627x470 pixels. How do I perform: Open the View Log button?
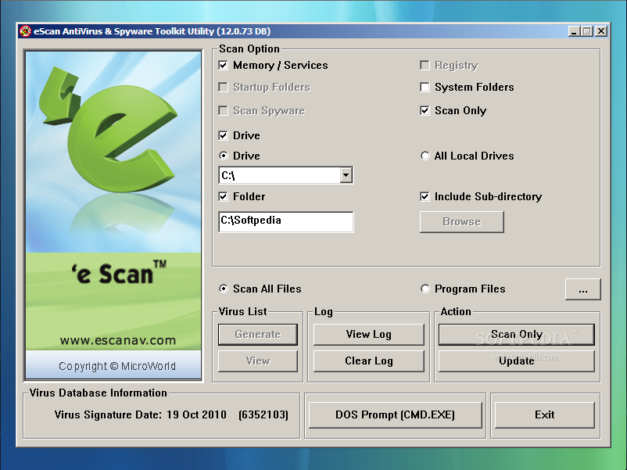click(x=369, y=335)
